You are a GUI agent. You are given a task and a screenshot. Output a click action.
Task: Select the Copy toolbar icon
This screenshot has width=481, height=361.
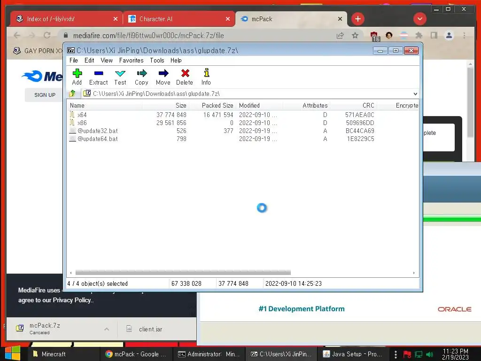click(x=141, y=77)
